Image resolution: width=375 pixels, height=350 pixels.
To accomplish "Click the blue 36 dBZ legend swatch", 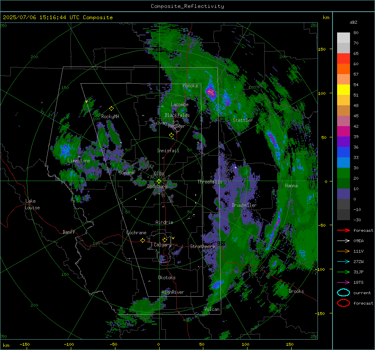I will tap(343, 152).
